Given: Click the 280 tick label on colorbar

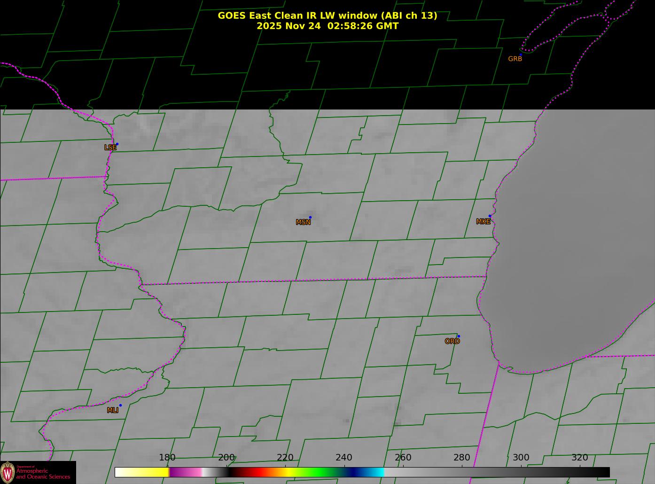Looking at the screenshot, I should point(461,458).
